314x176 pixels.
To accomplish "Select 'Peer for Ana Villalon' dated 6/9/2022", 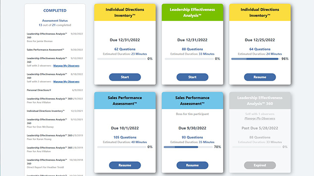I will (55, 101).
